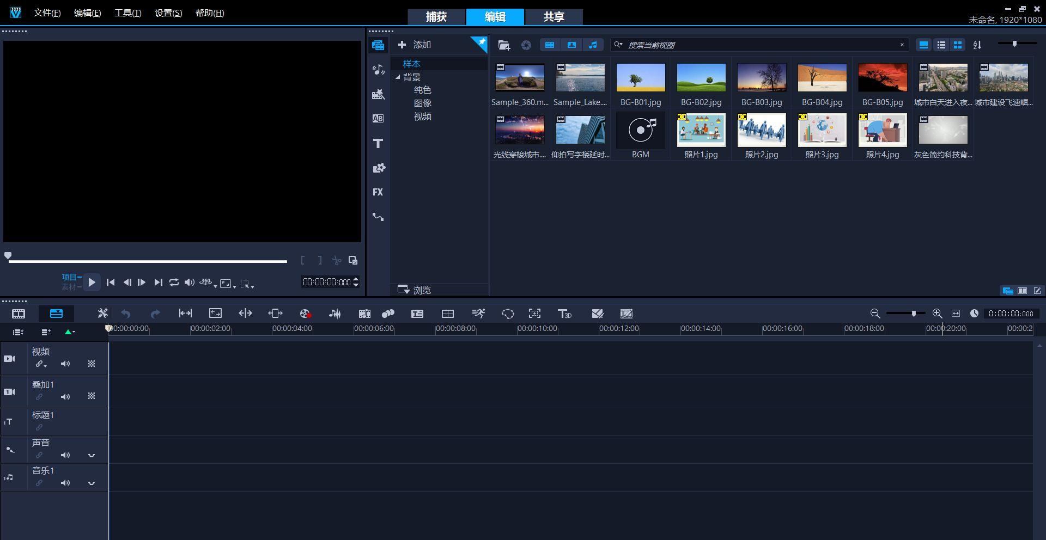This screenshot has width=1046, height=540.
Task: Open the Sound Mixer tool
Action: tap(335, 314)
